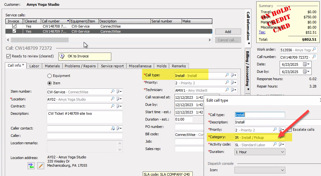
Task: Click the SLA code: SLA COMPANY-240 label
Action: point(168,174)
